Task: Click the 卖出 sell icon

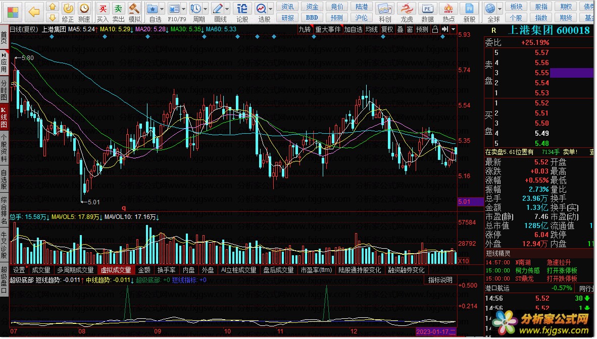Action: click(118, 8)
